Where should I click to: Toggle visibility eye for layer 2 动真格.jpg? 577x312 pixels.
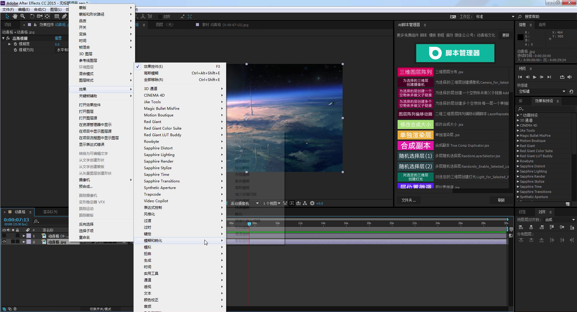coord(4,242)
